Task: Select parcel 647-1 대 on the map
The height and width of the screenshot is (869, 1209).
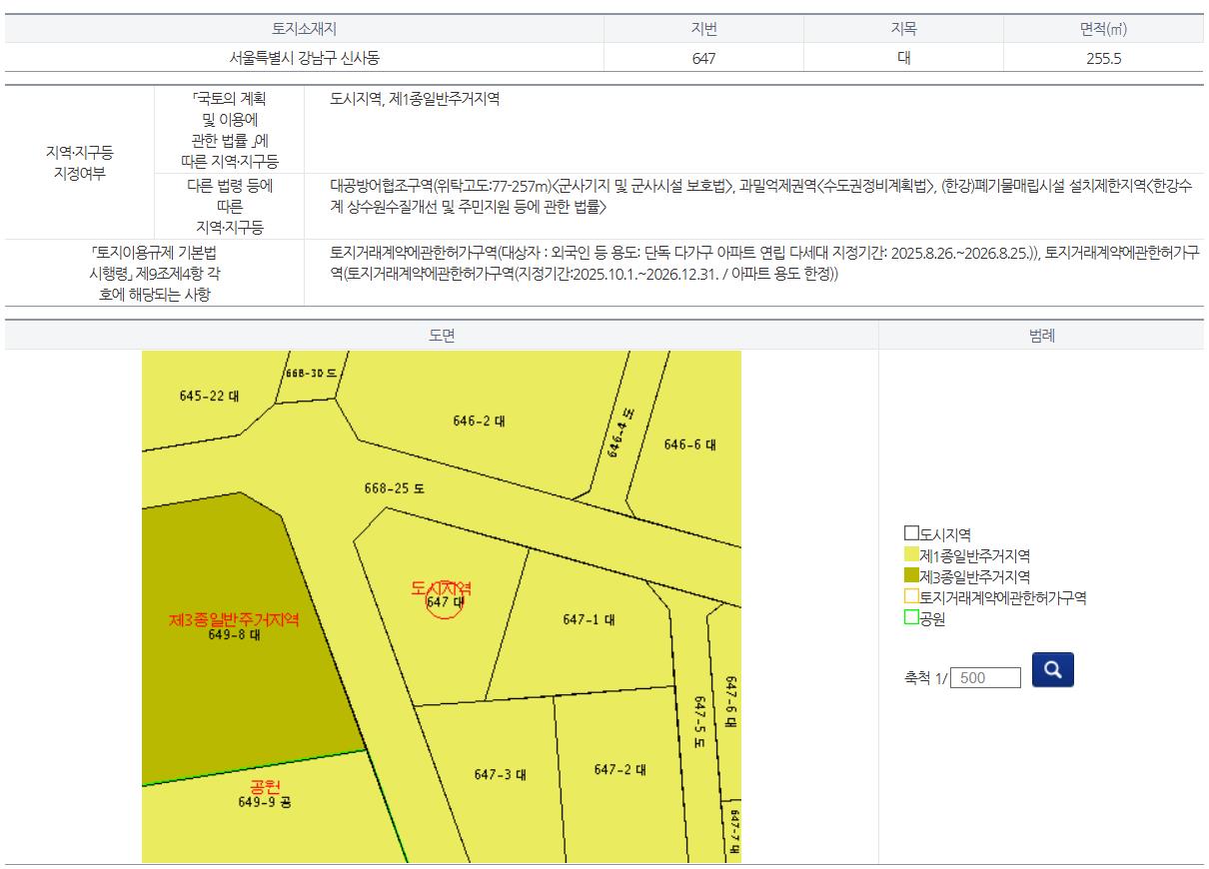Action: 589,620
